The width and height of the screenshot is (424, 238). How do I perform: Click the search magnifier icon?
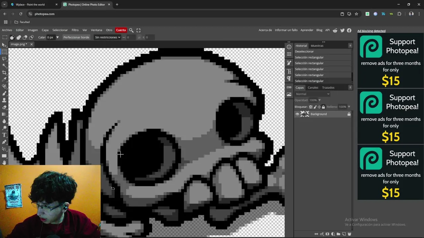pos(131,30)
